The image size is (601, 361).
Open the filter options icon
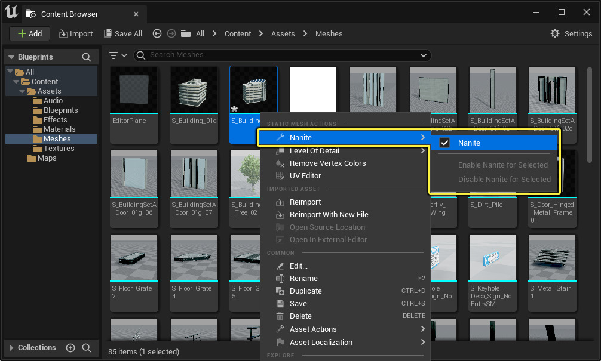118,55
